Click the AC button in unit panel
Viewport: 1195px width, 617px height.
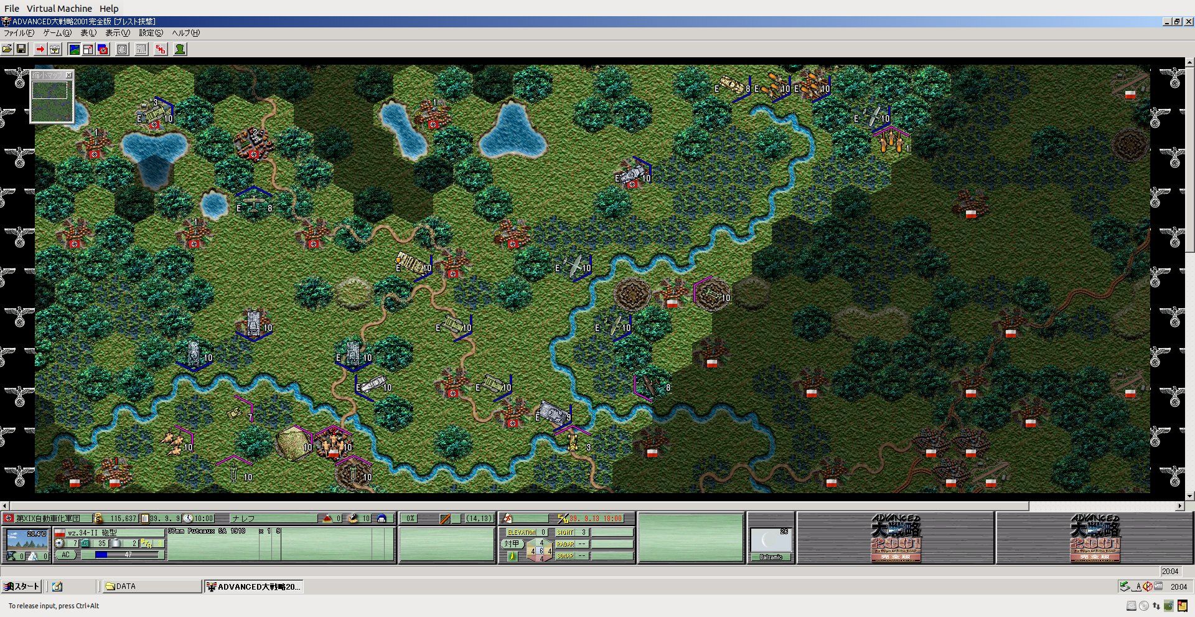[x=65, y=555]
